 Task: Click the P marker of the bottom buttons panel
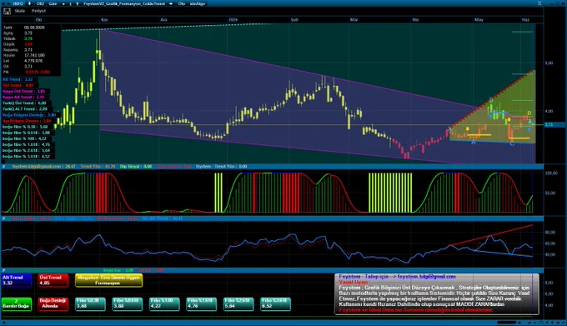[x=4, y=270]
